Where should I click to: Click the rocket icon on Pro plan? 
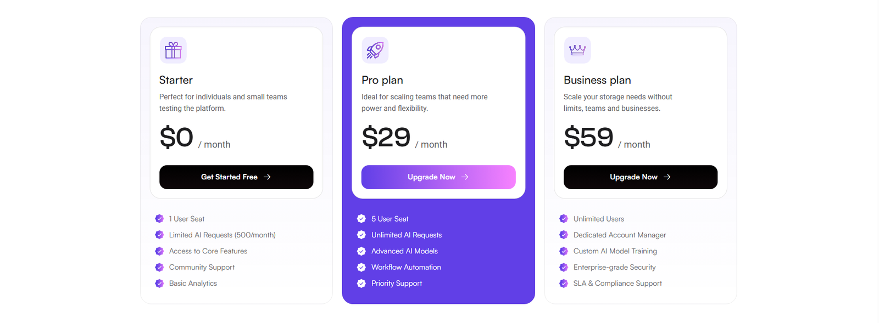coord(375,50)
